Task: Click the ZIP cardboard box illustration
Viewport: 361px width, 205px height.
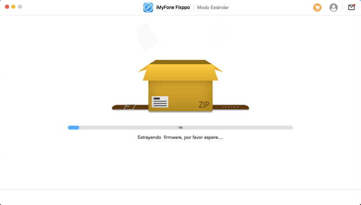Action: (x=180, y=91)
